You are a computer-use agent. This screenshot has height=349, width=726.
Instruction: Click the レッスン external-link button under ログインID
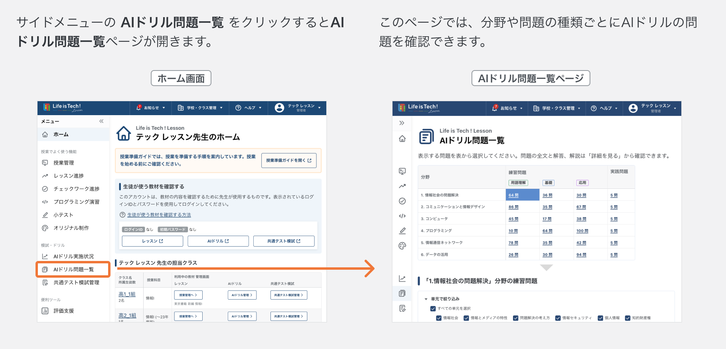[x=152, y=241]
